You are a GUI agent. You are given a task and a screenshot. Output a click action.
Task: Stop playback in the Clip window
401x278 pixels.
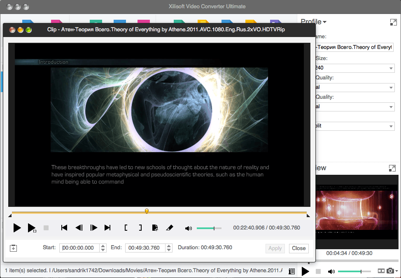point(46,228)
